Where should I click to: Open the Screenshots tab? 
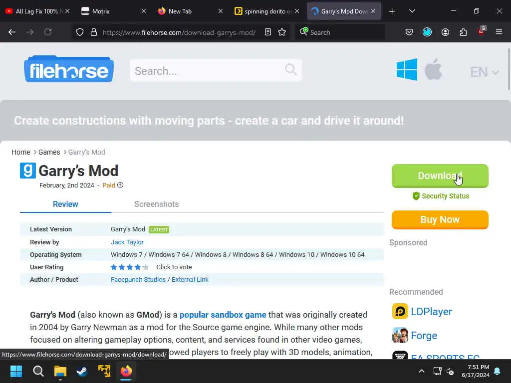156,204
